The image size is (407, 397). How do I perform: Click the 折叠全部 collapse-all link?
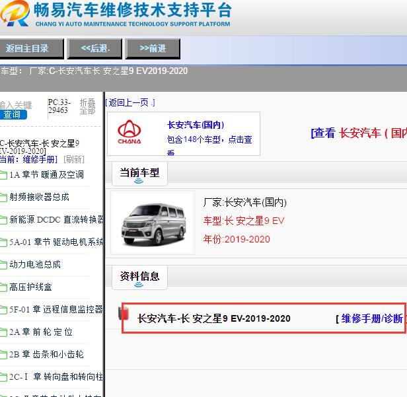pos(87,106)
